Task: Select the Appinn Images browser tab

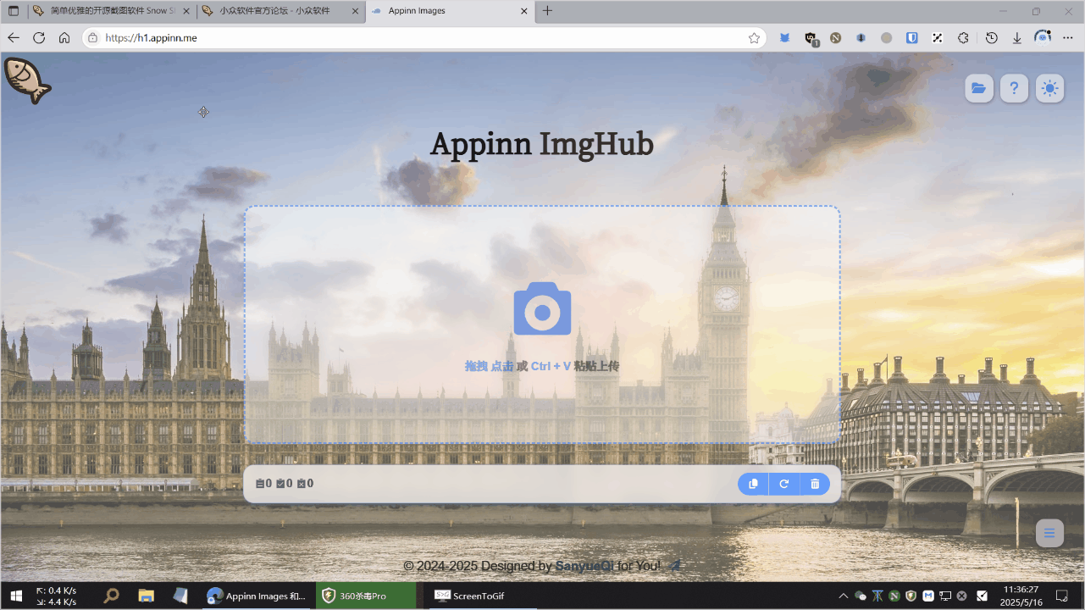Action: coord(449,11)
